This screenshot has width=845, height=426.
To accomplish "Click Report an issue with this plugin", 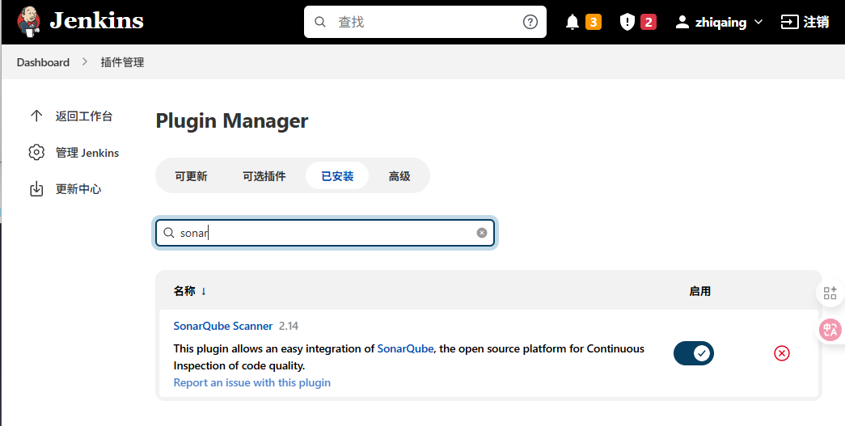I will [x=252, y=382].
